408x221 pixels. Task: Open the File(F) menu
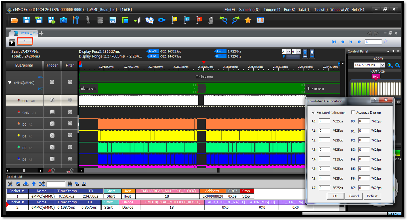click(x=230, y=9)
